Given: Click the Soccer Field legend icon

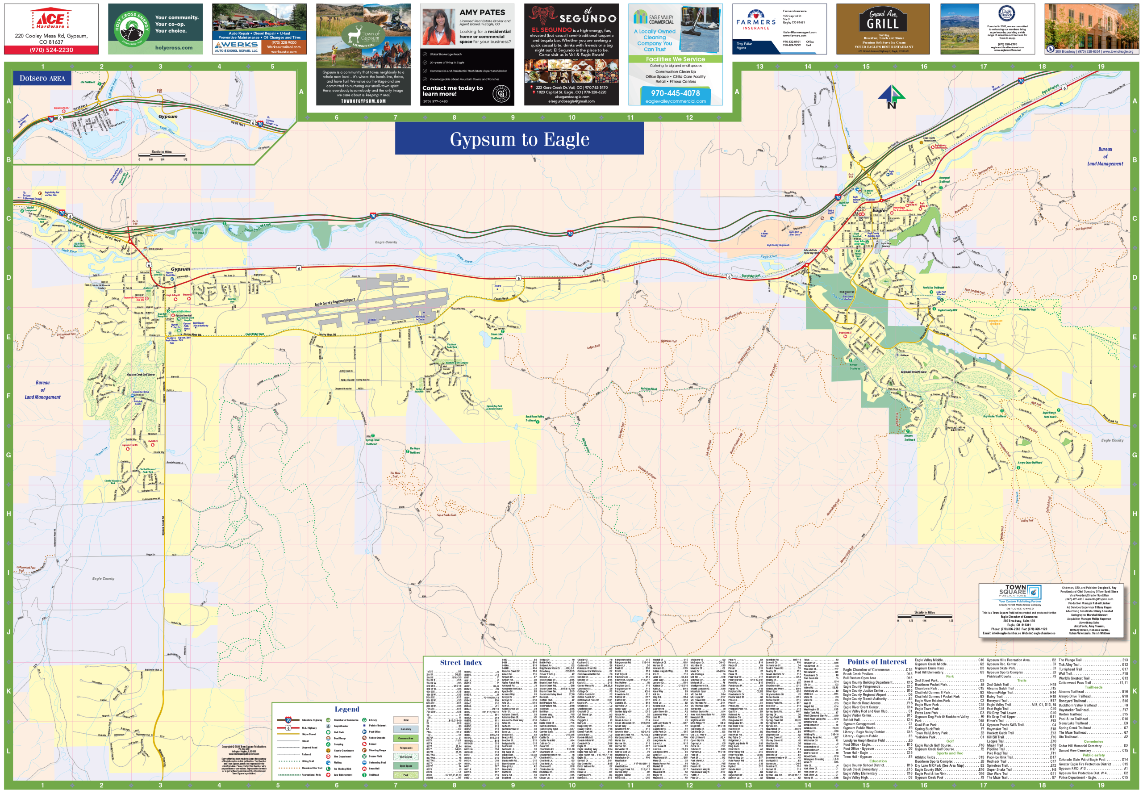Looking at the screenshot, I should [x=365, y=756].
